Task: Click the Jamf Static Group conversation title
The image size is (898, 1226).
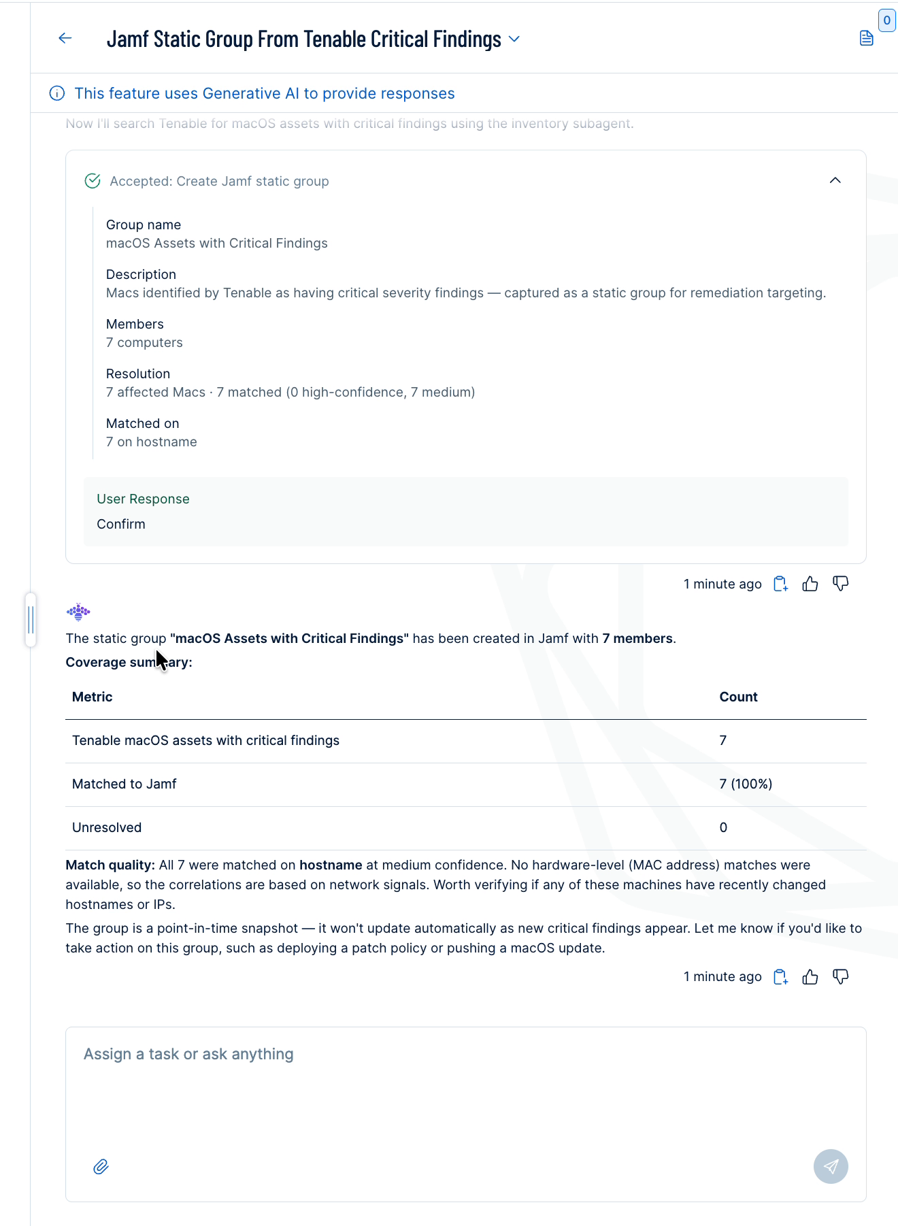Action: pos(304,39)
